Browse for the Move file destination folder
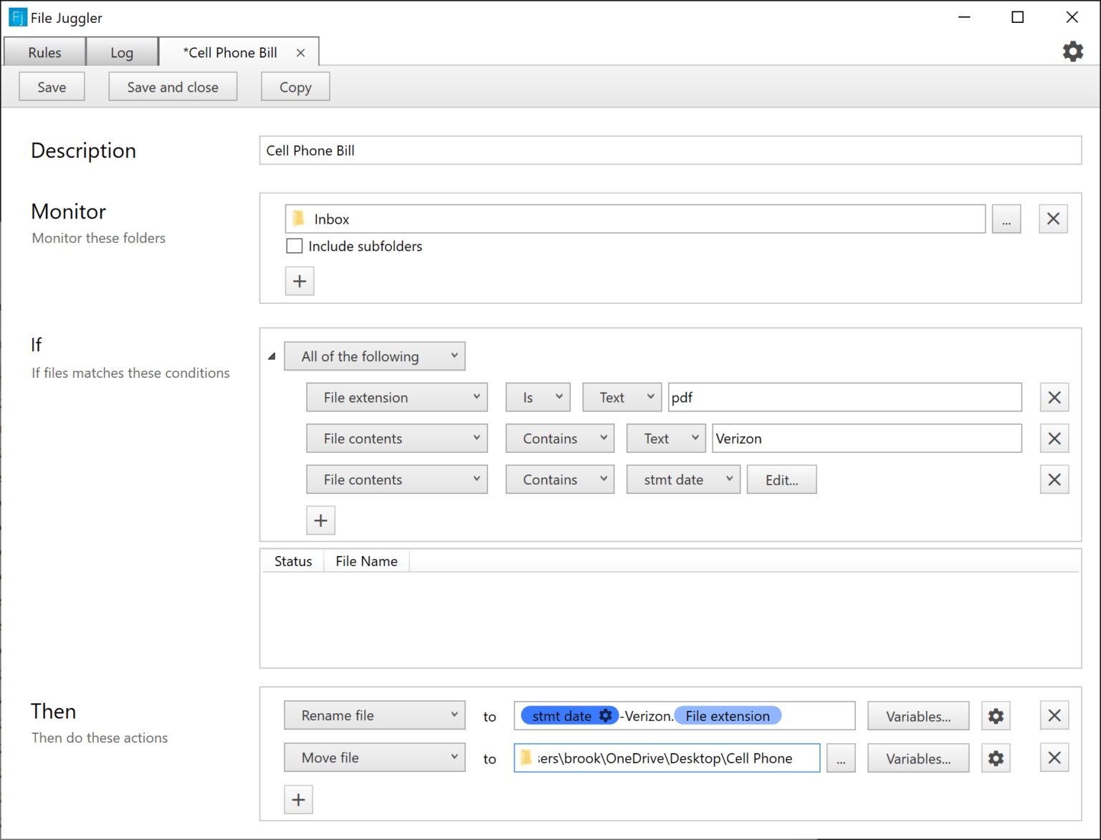The height and width of the screenshot is (840, 1101). (x=841, y=758)
